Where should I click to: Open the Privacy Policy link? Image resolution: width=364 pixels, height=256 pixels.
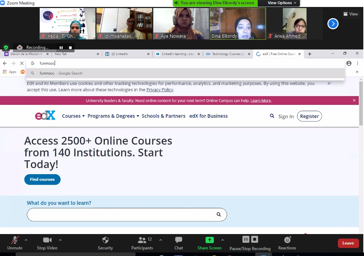pyautogui.click(x=160, y=90)
